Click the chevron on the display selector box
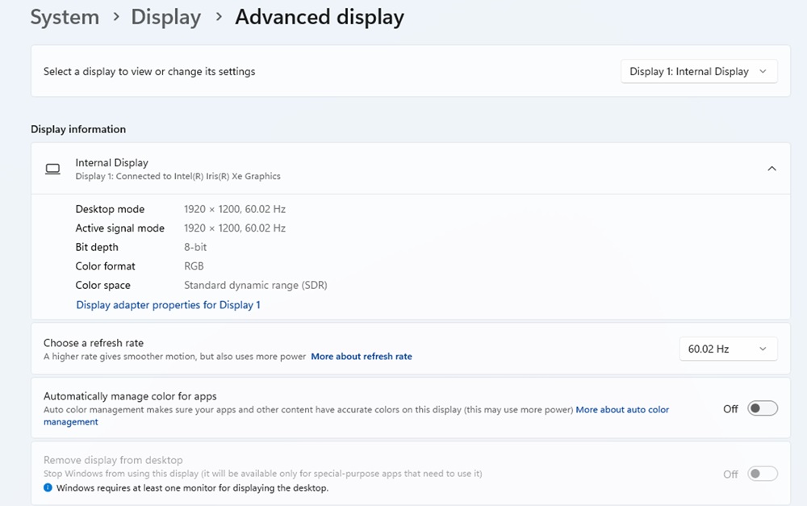807x506 pixels. (x=763, y=71)
